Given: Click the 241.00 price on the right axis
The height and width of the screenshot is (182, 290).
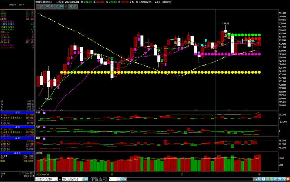Looking at the screenshot, I should pos(282,13).
